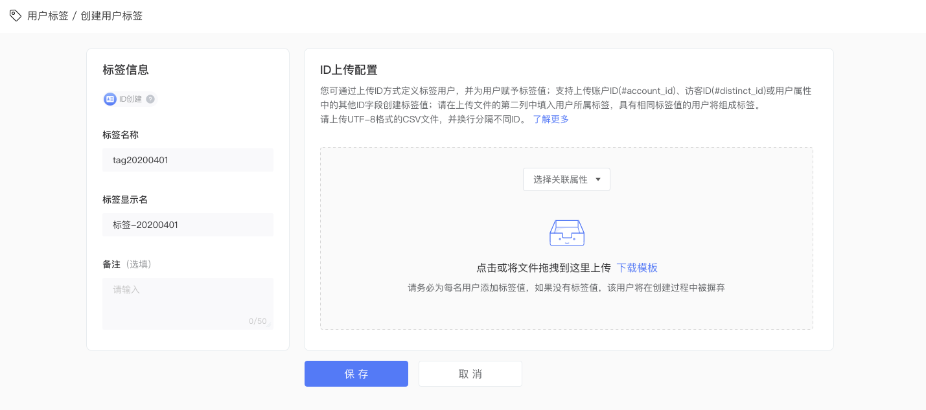926x410 pixels.
Task: Click the 下载模板 link
Action: pos(637,268)
